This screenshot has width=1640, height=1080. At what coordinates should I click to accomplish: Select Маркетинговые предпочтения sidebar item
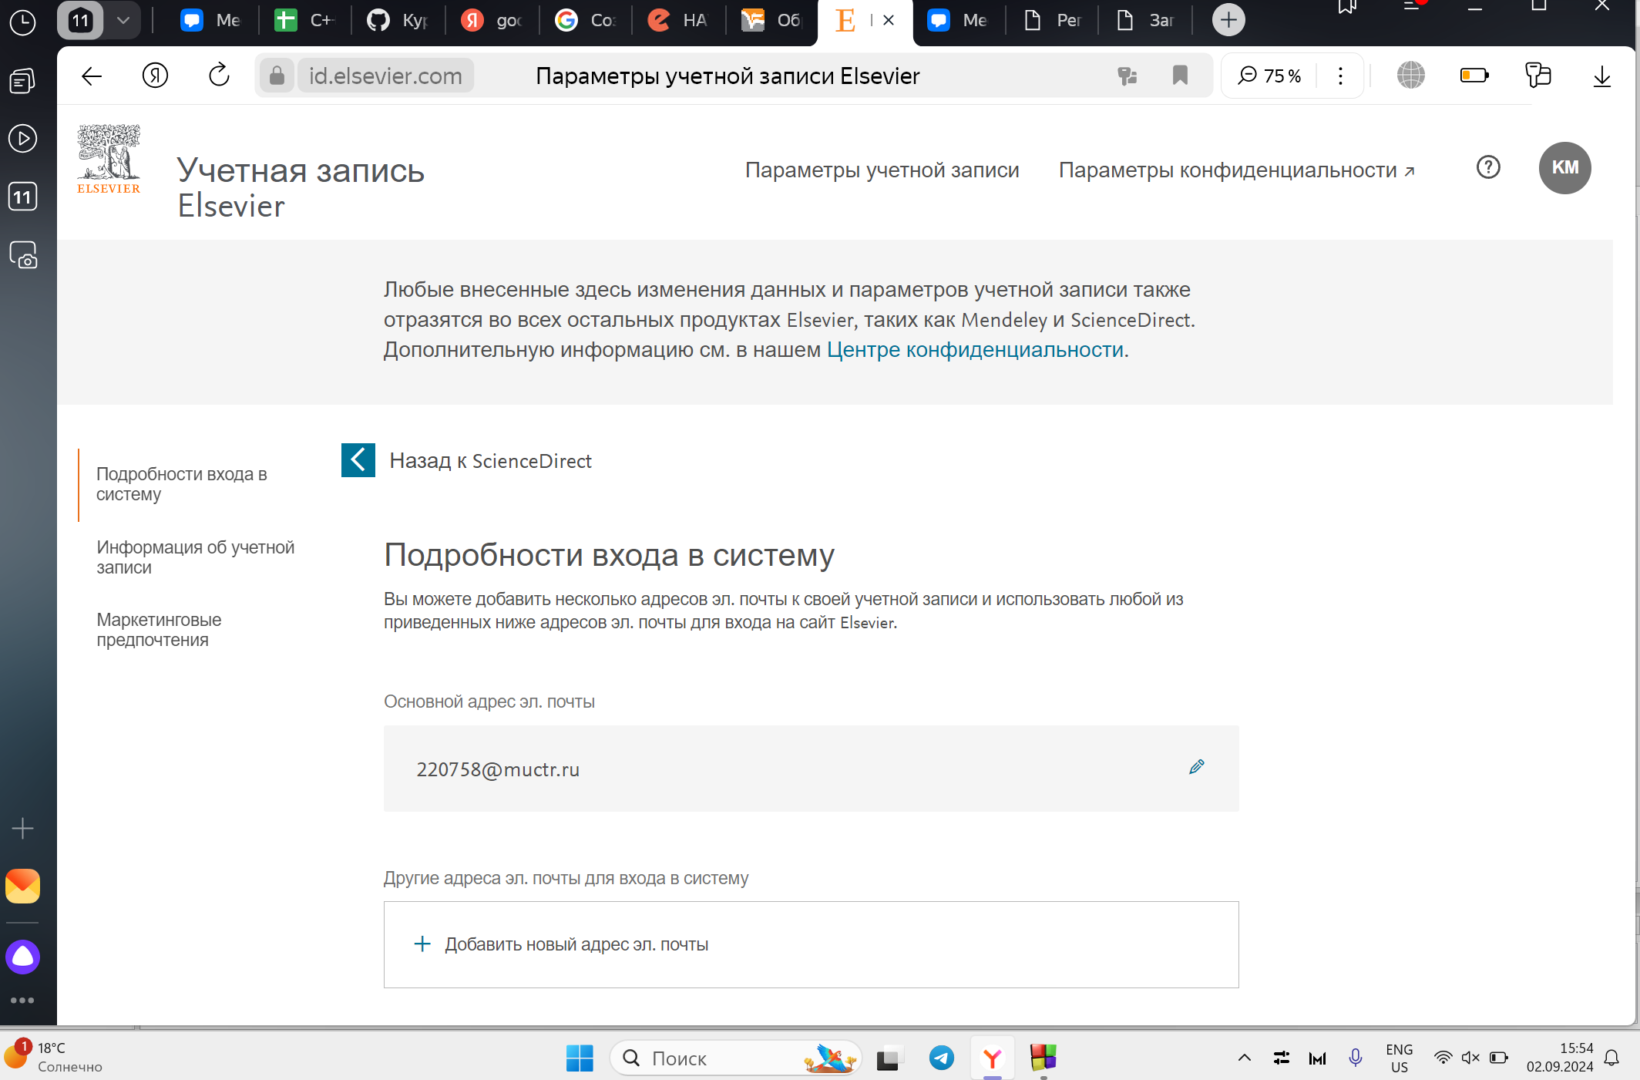click(159, 630)
